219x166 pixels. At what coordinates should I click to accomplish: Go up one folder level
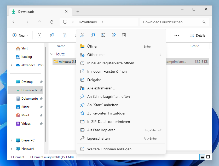(x=39, y=22)
